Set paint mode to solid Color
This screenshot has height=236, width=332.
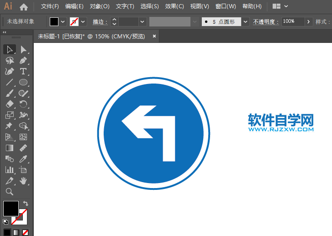pyautogui.click(x=7, y=232)
